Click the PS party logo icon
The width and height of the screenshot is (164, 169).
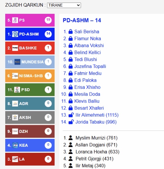pyautogui.click(x=15, y=20)
